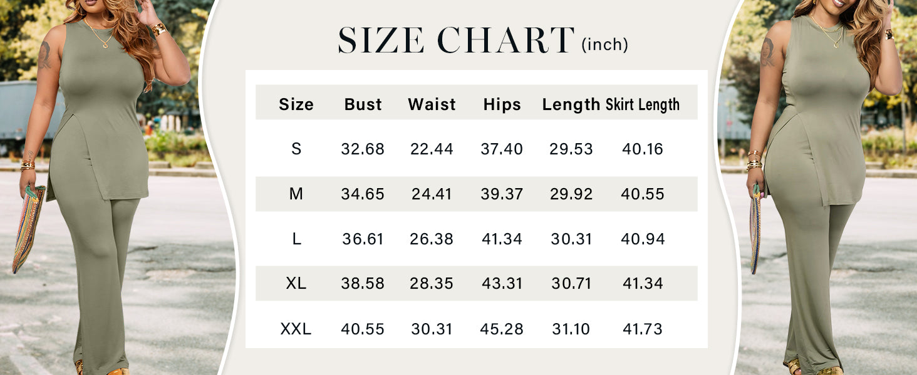The width and height of the screenshot is (917, 375).
Task: Select the XL length value 30.71
Action: point(571,283)
